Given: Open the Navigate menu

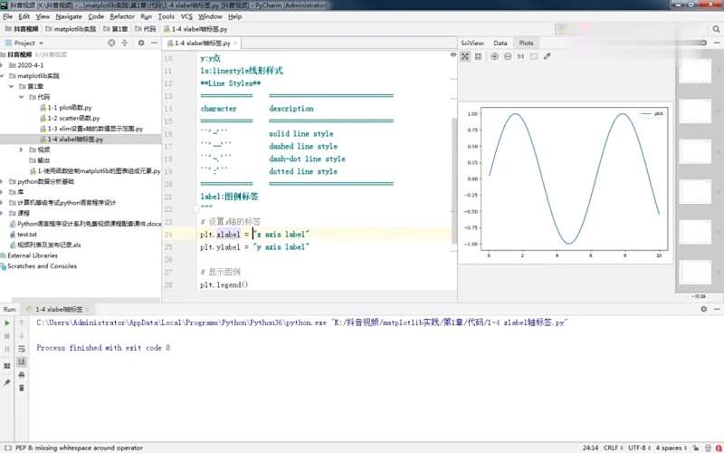Looking at the screenshot, I should tap(69, 16).
